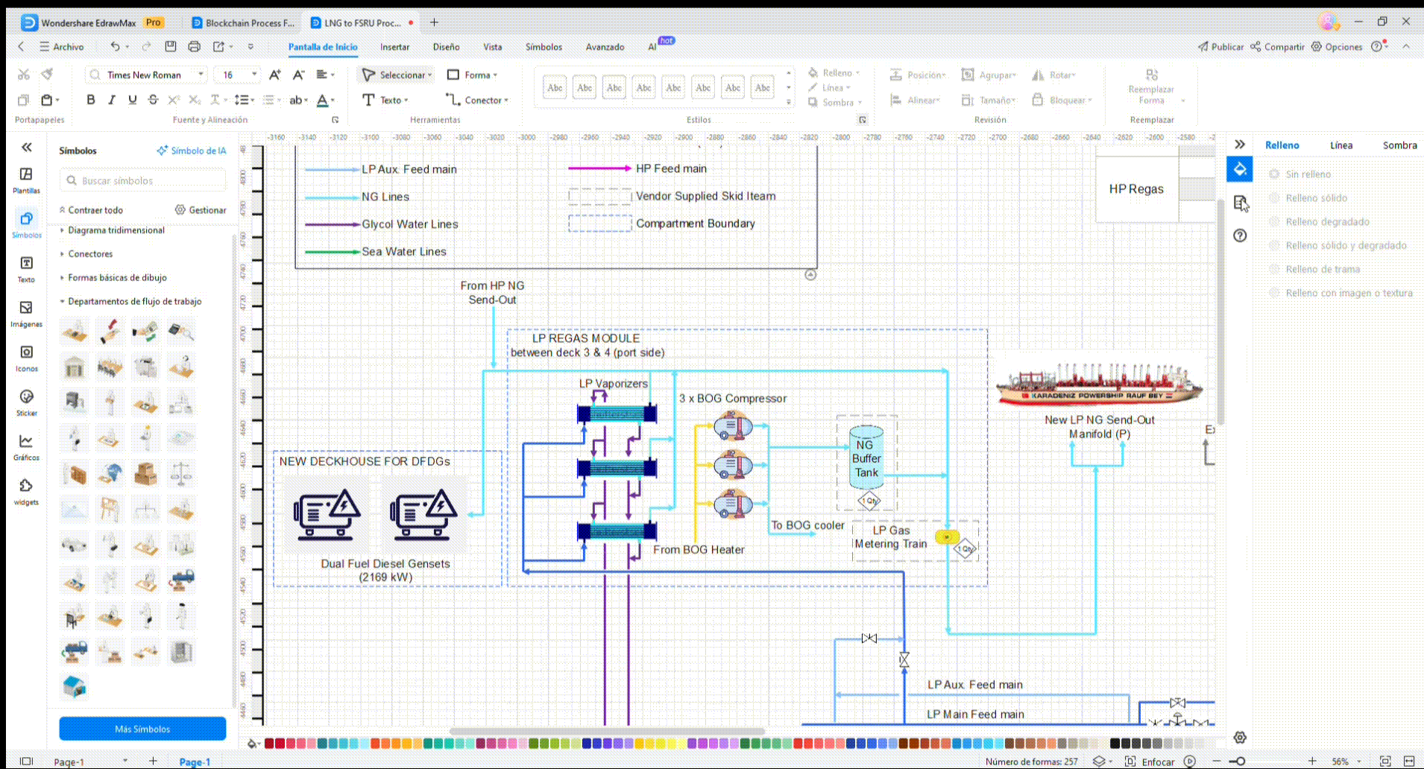Image resolution: width=1424 pixels, height=769 pixels.
Task: Enable the Relleno degradado option
Action: (1274, 222)
